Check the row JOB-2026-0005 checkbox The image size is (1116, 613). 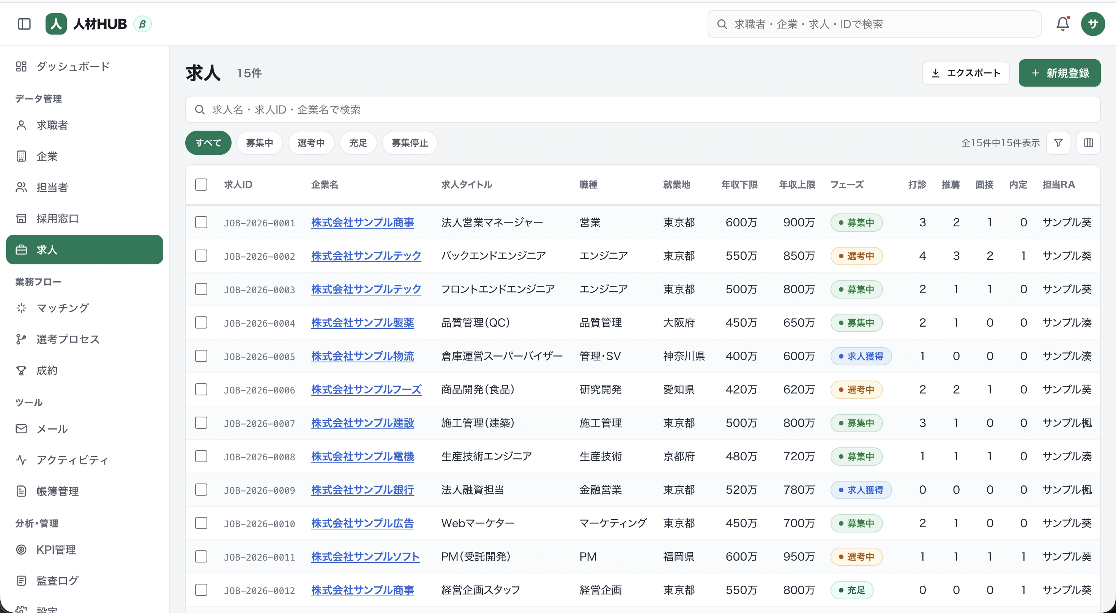201,356
